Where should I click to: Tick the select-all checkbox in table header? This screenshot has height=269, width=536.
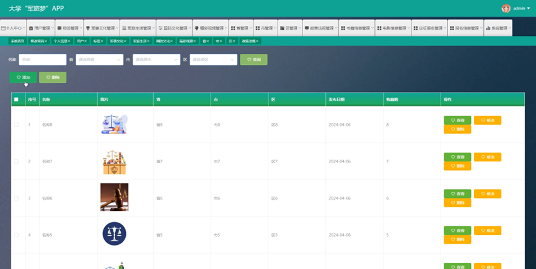click(x=16, y=100)
